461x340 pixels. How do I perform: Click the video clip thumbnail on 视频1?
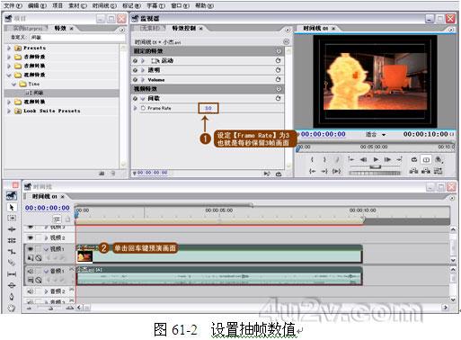click(x=84, y=256)
